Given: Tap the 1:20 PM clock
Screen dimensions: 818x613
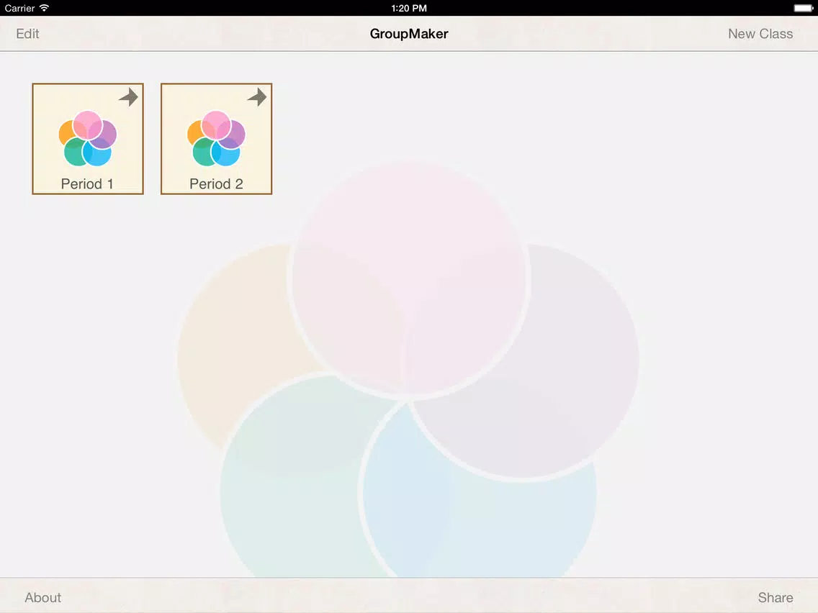Looking at the screenshot, I should [x=409, y=8].
